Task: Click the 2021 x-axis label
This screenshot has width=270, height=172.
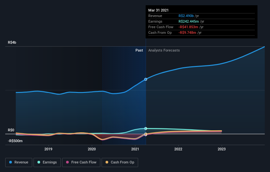Action: click(x=135, y=149)
